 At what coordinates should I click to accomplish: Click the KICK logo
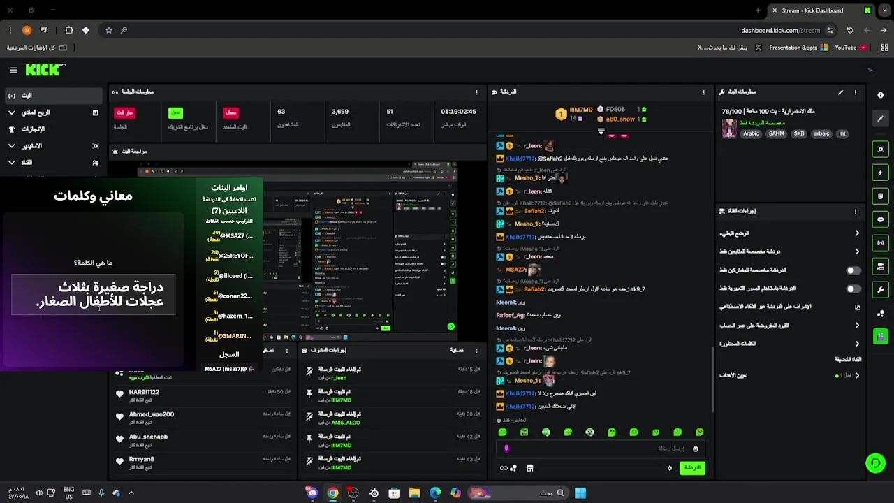45,70
